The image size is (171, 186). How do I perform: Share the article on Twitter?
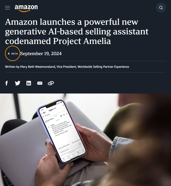coord(18,83)
